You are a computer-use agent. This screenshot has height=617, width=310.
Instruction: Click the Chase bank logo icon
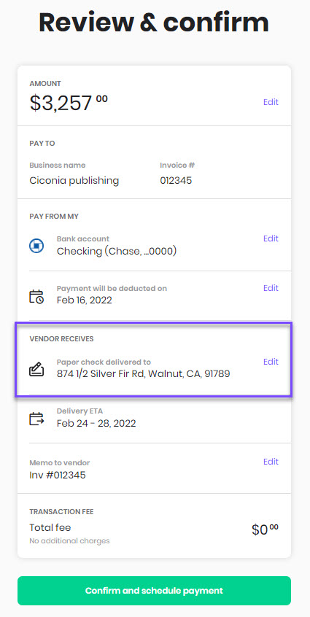36,246
